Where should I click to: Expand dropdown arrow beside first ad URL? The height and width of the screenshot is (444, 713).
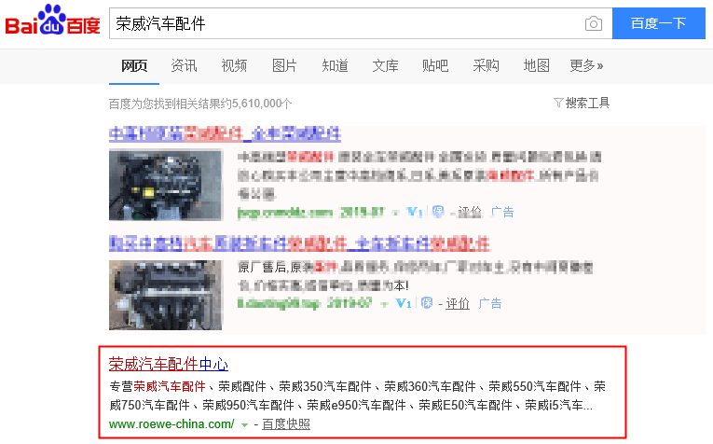pyautogui.click(x=395, y=213)
